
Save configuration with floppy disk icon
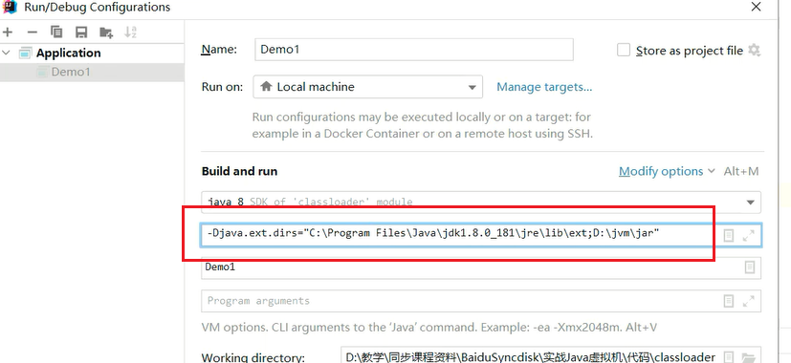(81, 32)
